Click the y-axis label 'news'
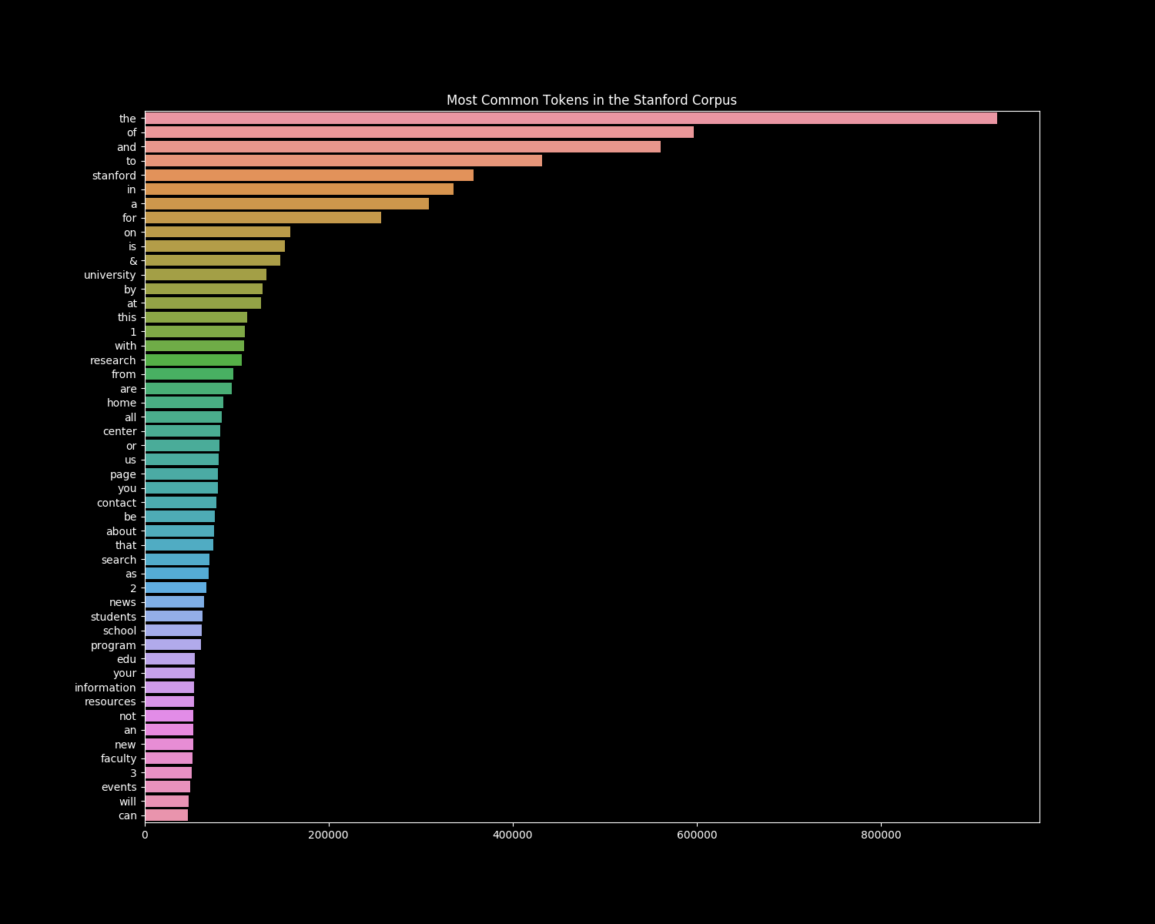The height and width of the screenshot is (924, 1155). 123,602
